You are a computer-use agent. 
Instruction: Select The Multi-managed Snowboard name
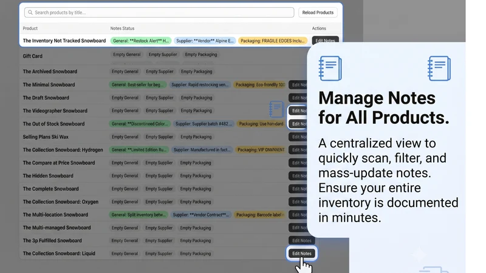56,228
